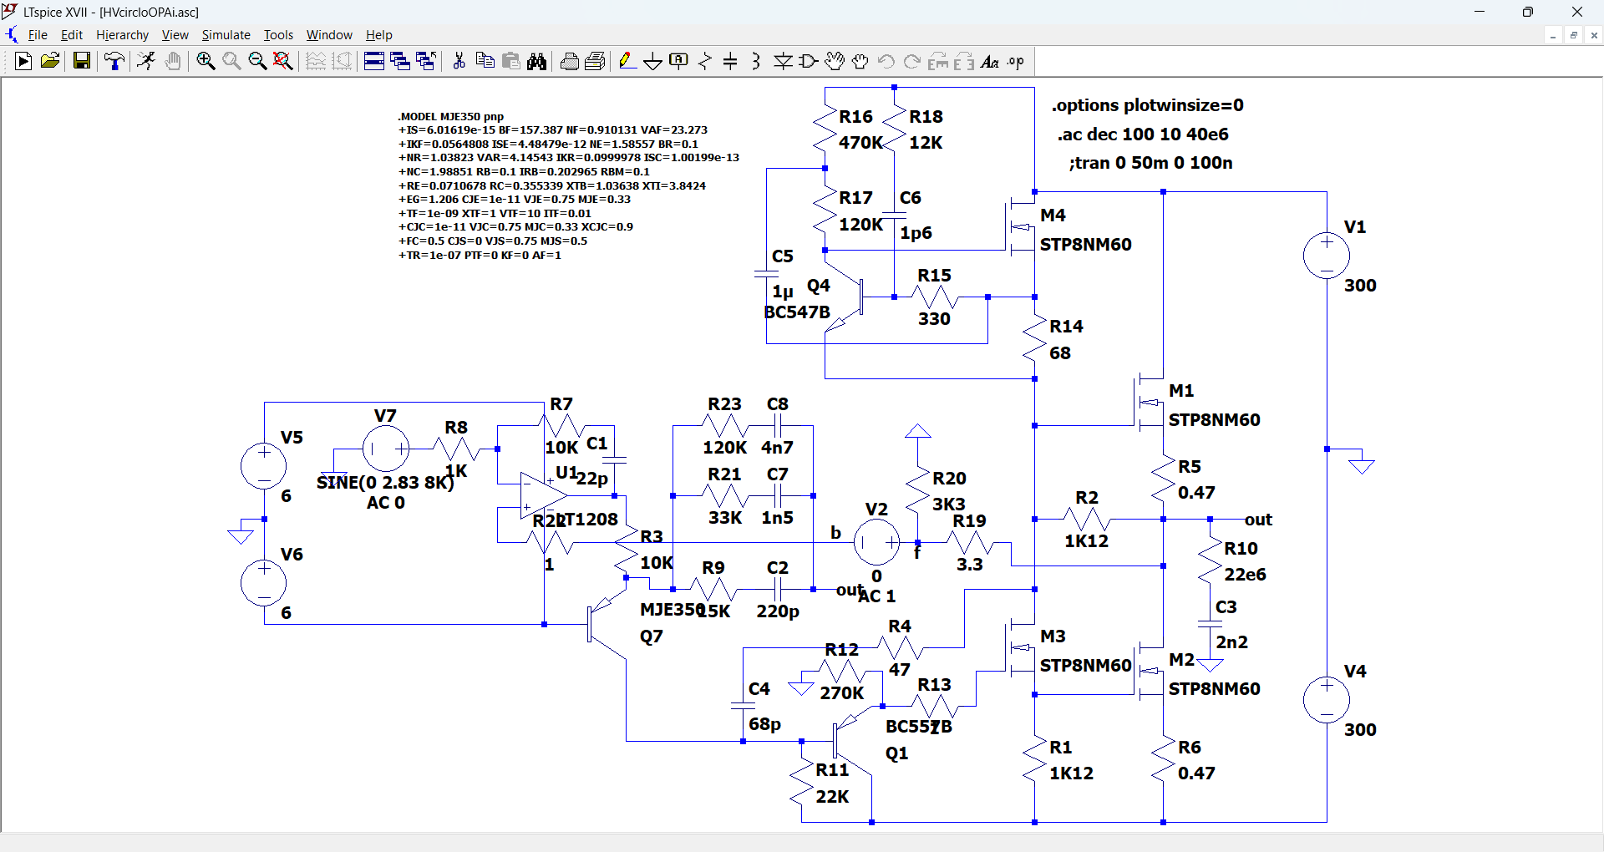1604x852 pixels.
Task: Click the M1 MOSFET label
Action: 1181,391
